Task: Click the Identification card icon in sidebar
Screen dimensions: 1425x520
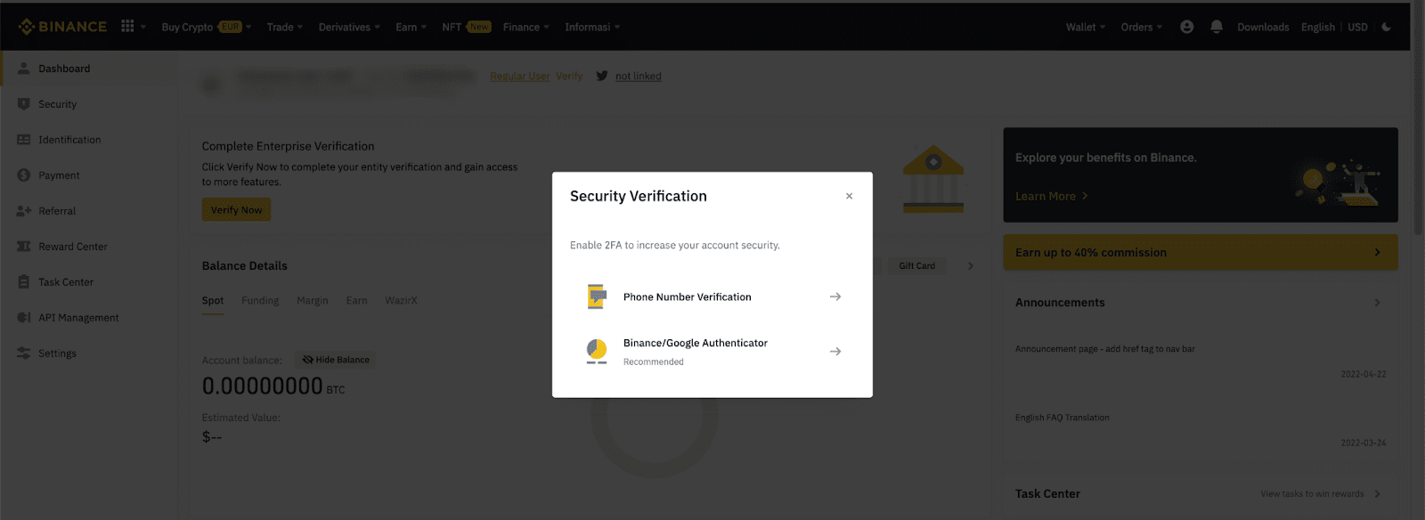Action: pos(24,140)
